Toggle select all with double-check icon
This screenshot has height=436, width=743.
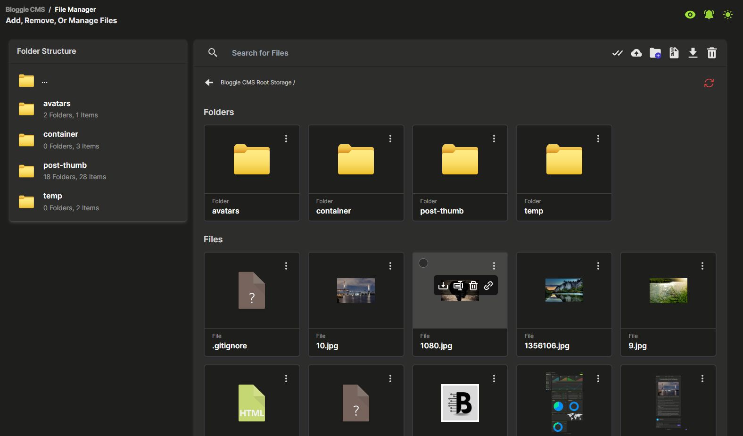click(617, 53)
